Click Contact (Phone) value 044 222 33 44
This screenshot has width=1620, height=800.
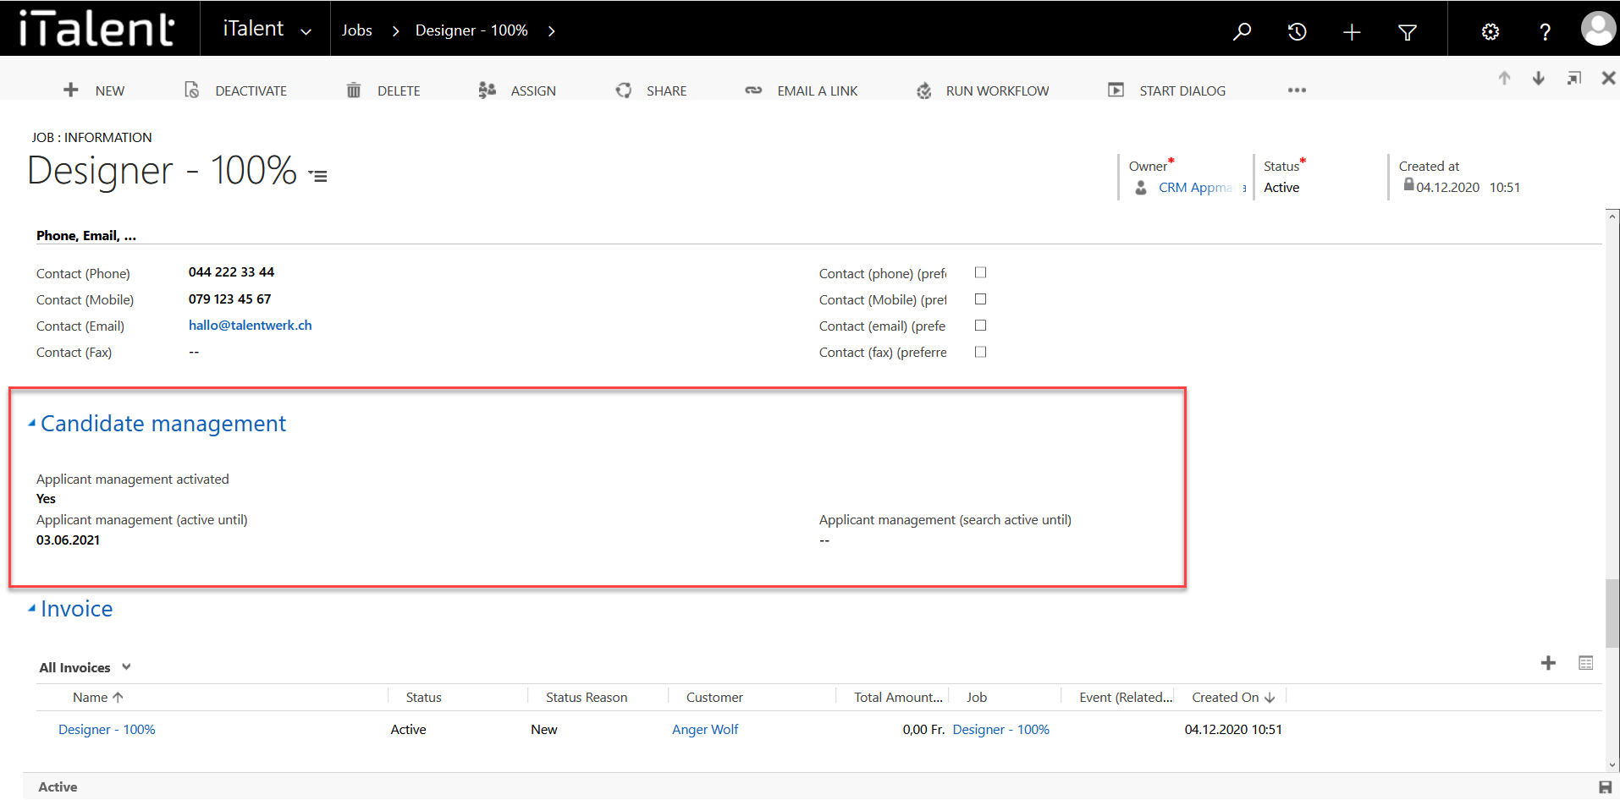(x=231, y=272)
